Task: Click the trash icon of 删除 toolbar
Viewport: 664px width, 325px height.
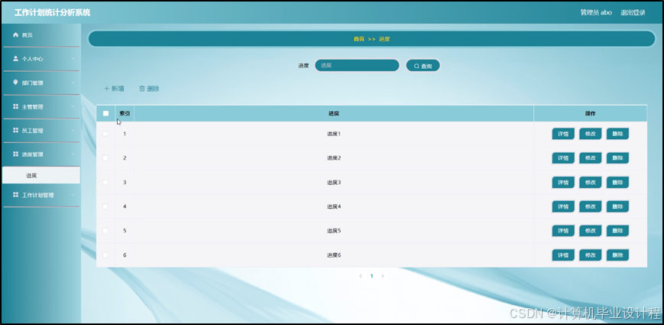Action: pos(142,89)
